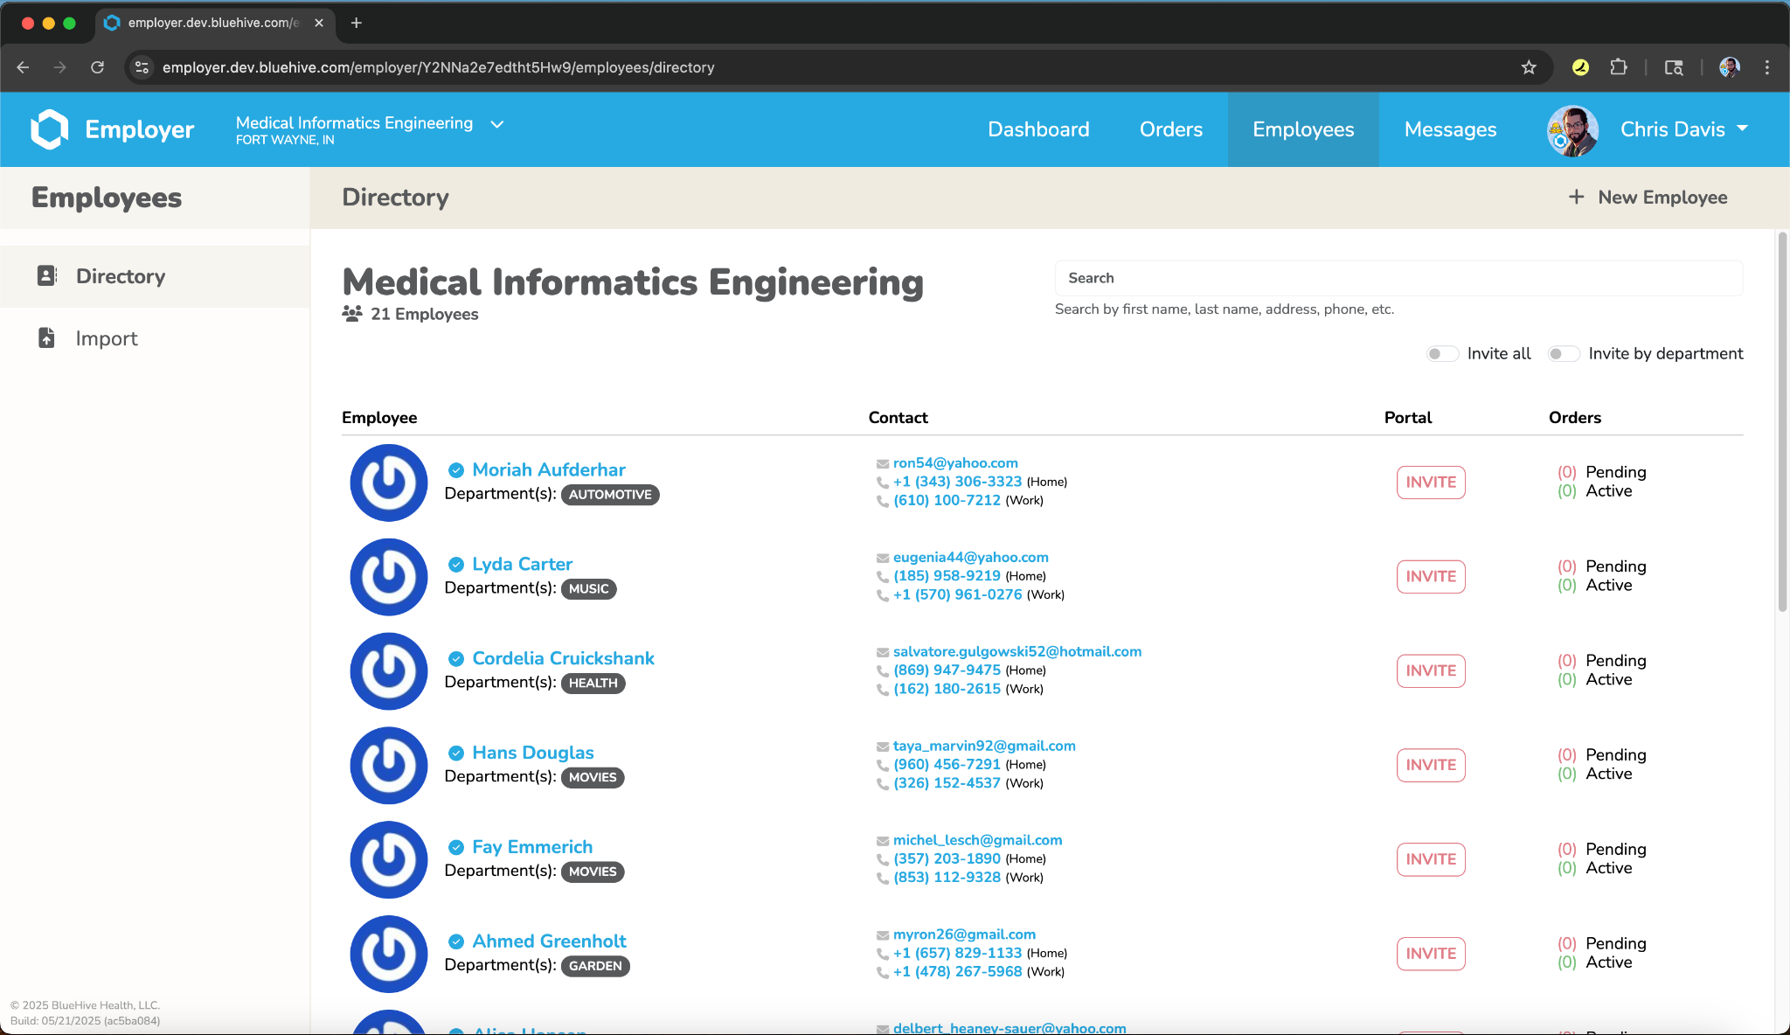The width and height of the screenshot is (1790, 1035).
Task: Open the Chris Davis account menu arrow
Action: point(1742,129)
